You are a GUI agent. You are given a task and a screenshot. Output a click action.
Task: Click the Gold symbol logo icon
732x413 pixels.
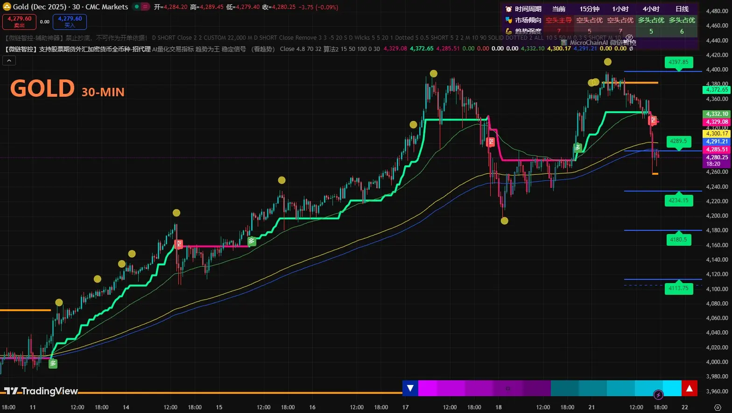point(7,7)
